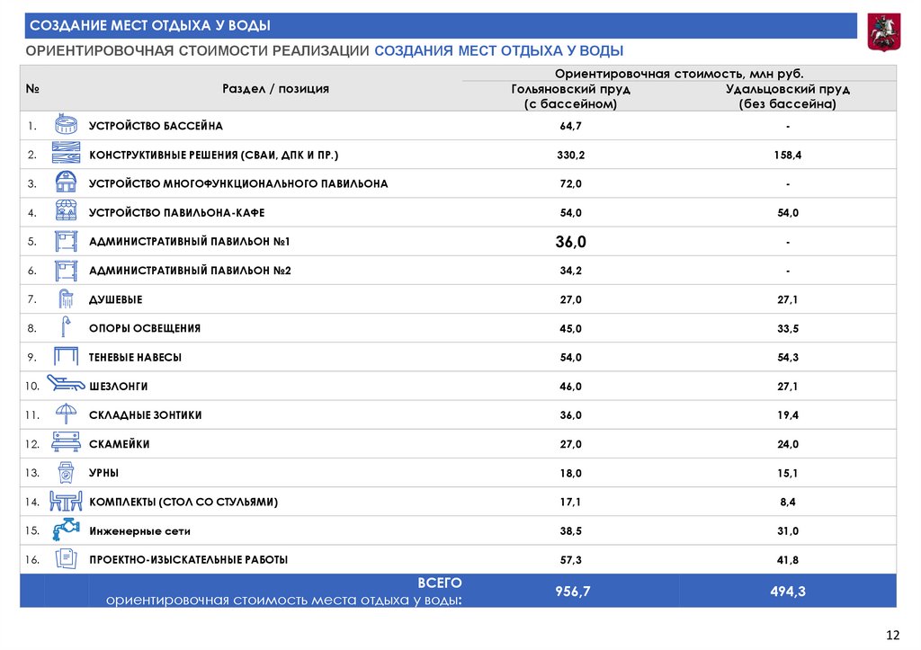921x650 pixels.
Task: Click the enlarged 36,0 value in row 5
Action: 570,242
